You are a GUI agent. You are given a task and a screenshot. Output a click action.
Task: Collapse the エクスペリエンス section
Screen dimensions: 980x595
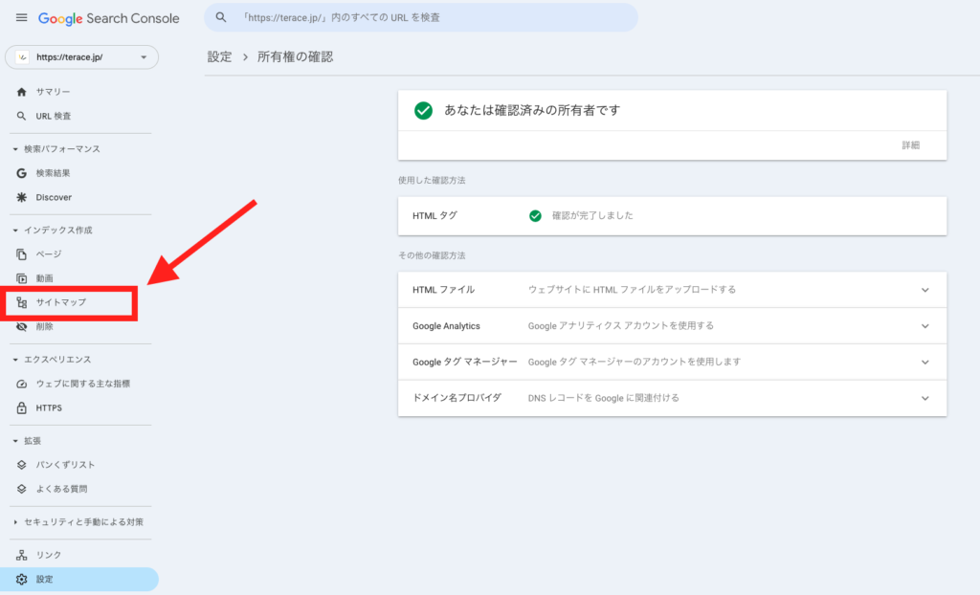[x=15, y=360]
